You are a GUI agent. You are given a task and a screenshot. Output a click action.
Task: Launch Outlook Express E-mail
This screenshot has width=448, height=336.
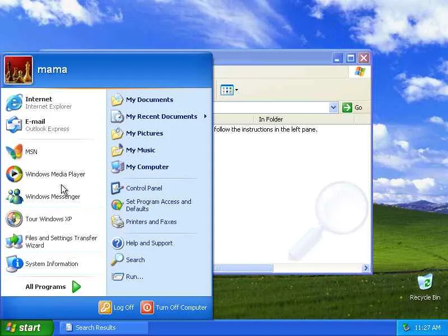(x=38, y=125)
